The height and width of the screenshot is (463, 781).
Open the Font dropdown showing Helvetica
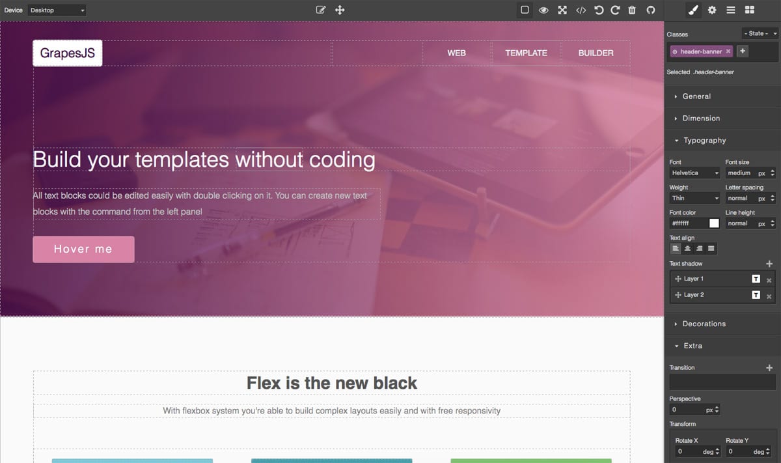694,173
